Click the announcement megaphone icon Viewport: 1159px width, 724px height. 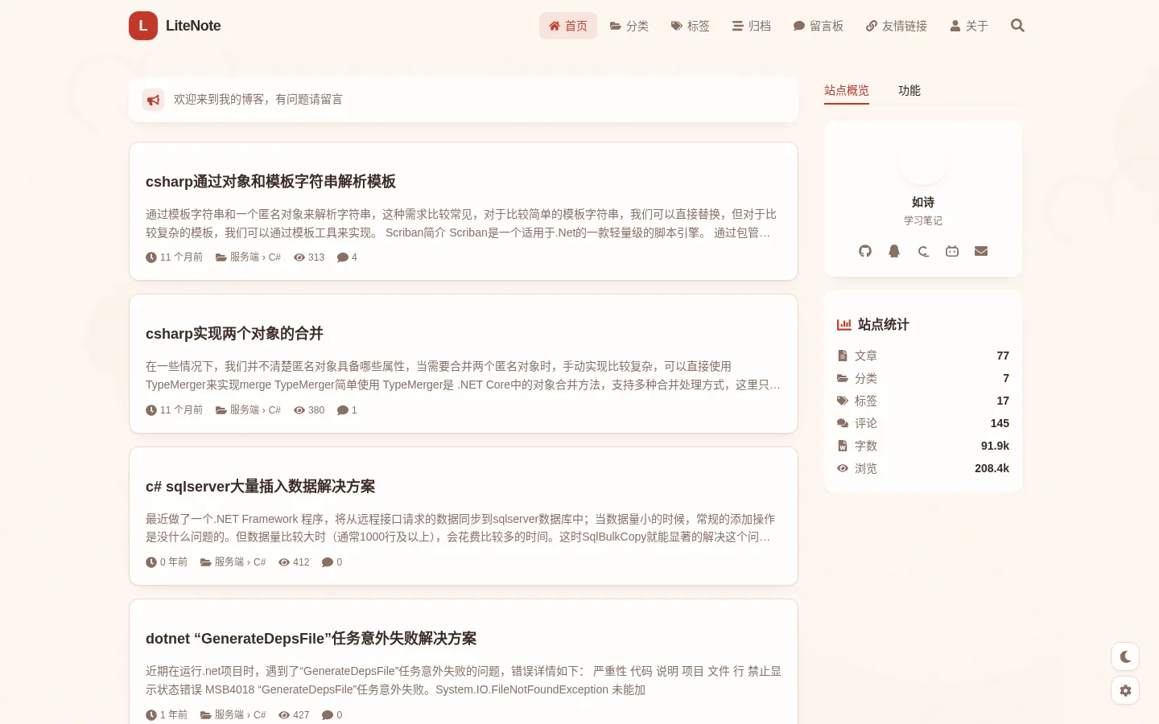coord(153,100)
